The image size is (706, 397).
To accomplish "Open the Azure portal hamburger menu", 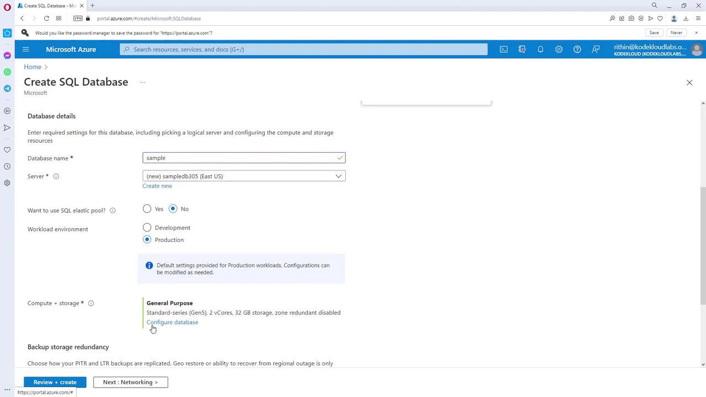I will click(x=25, y=49).
